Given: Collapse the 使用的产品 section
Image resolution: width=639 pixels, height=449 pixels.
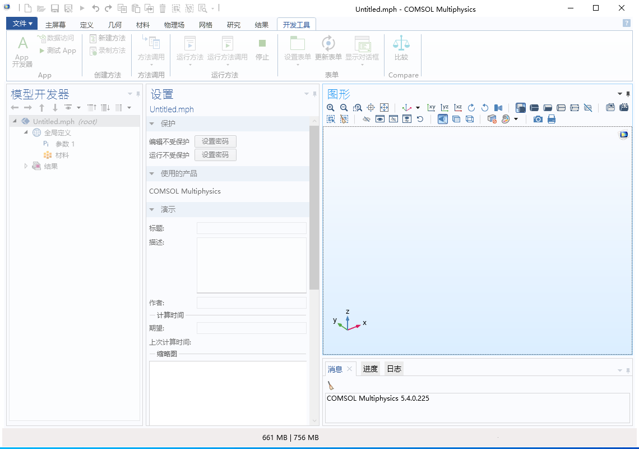Looking at the screenshot, I should pos(151,173).
